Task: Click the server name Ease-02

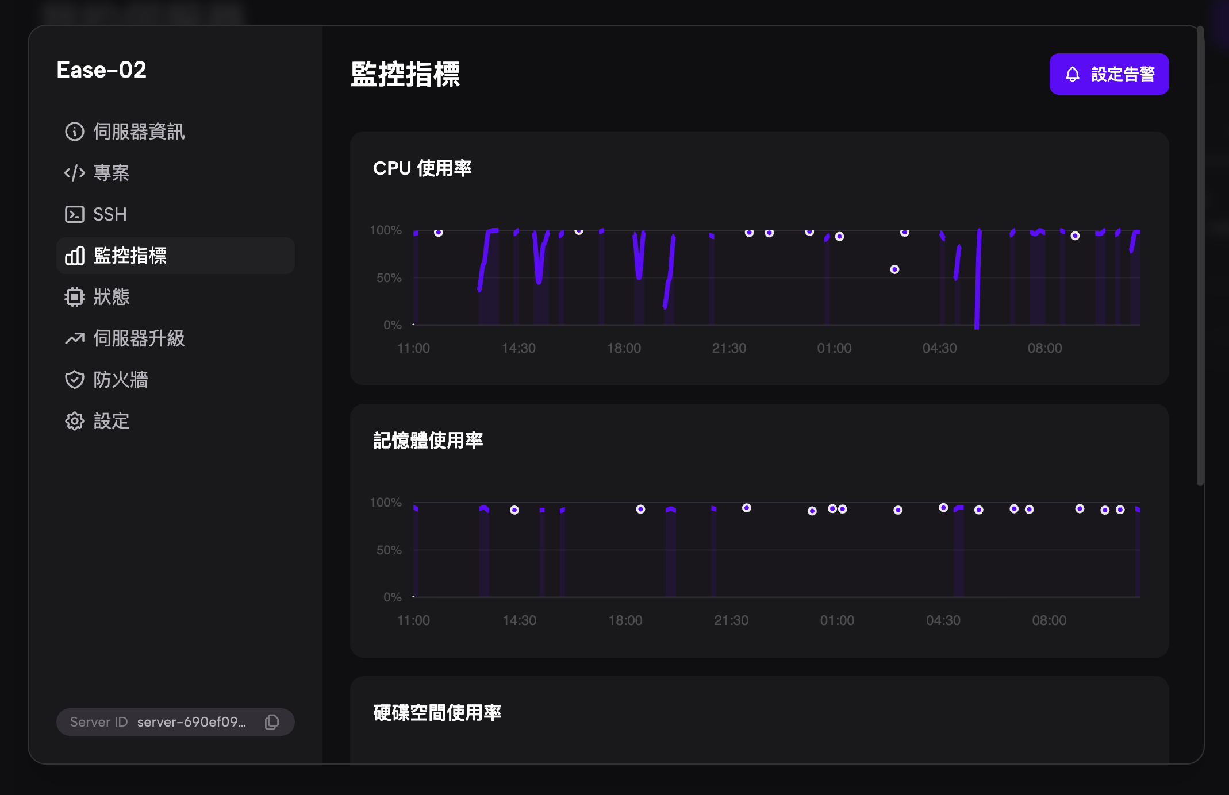Action: (102, 70)
